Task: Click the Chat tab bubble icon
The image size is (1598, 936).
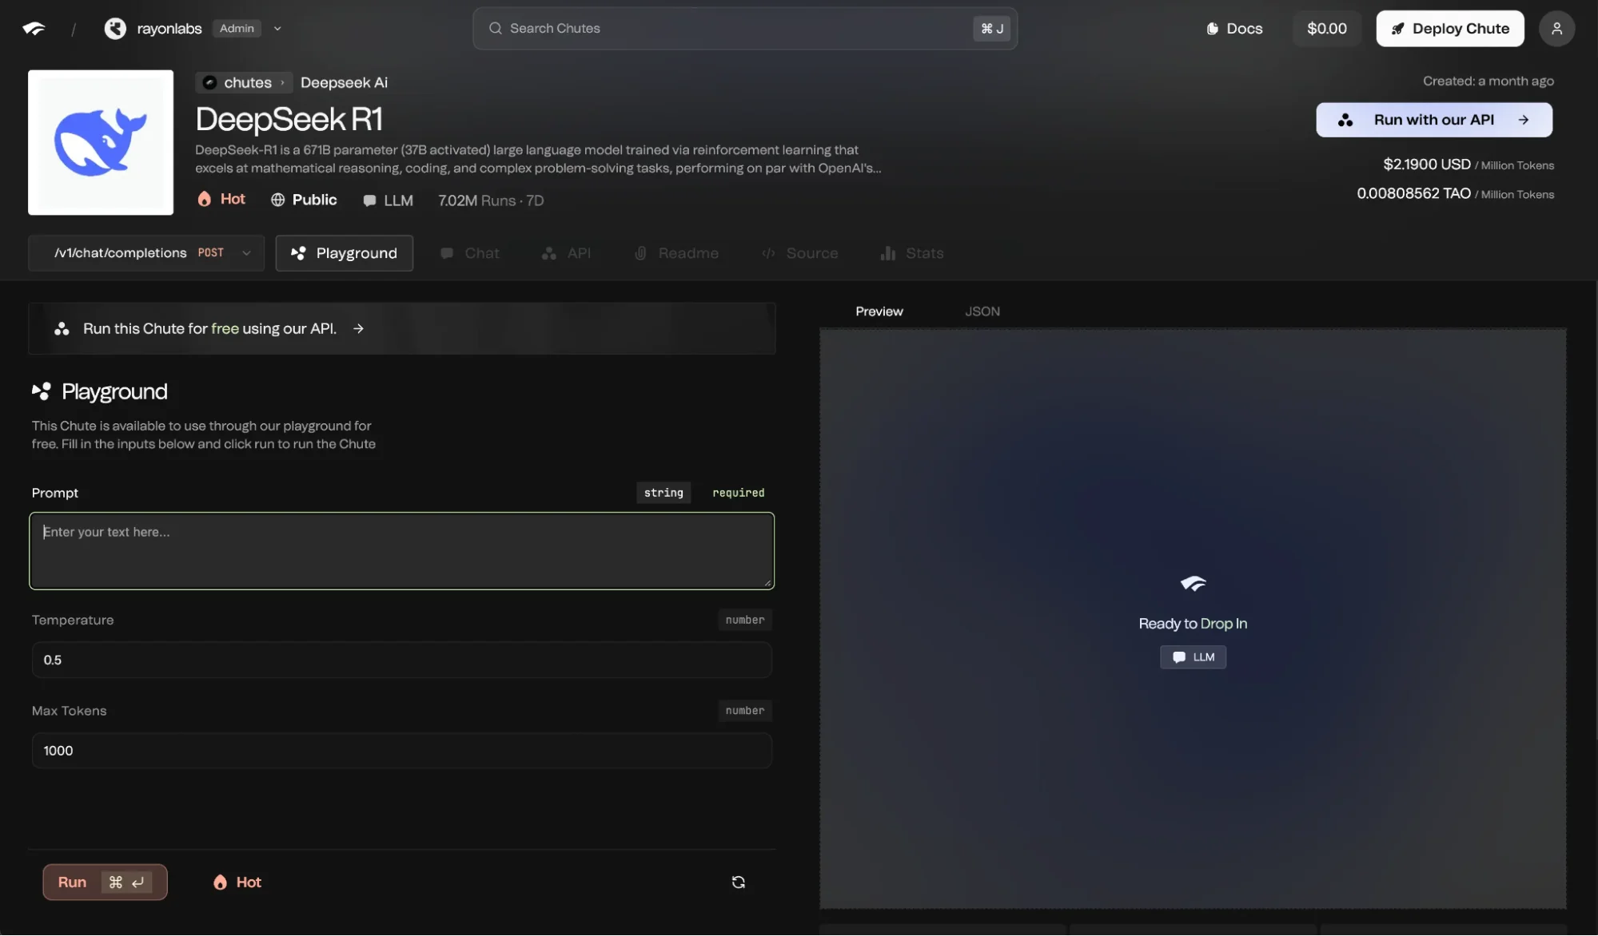Action: pyautogui.click(x=447, y=253)
